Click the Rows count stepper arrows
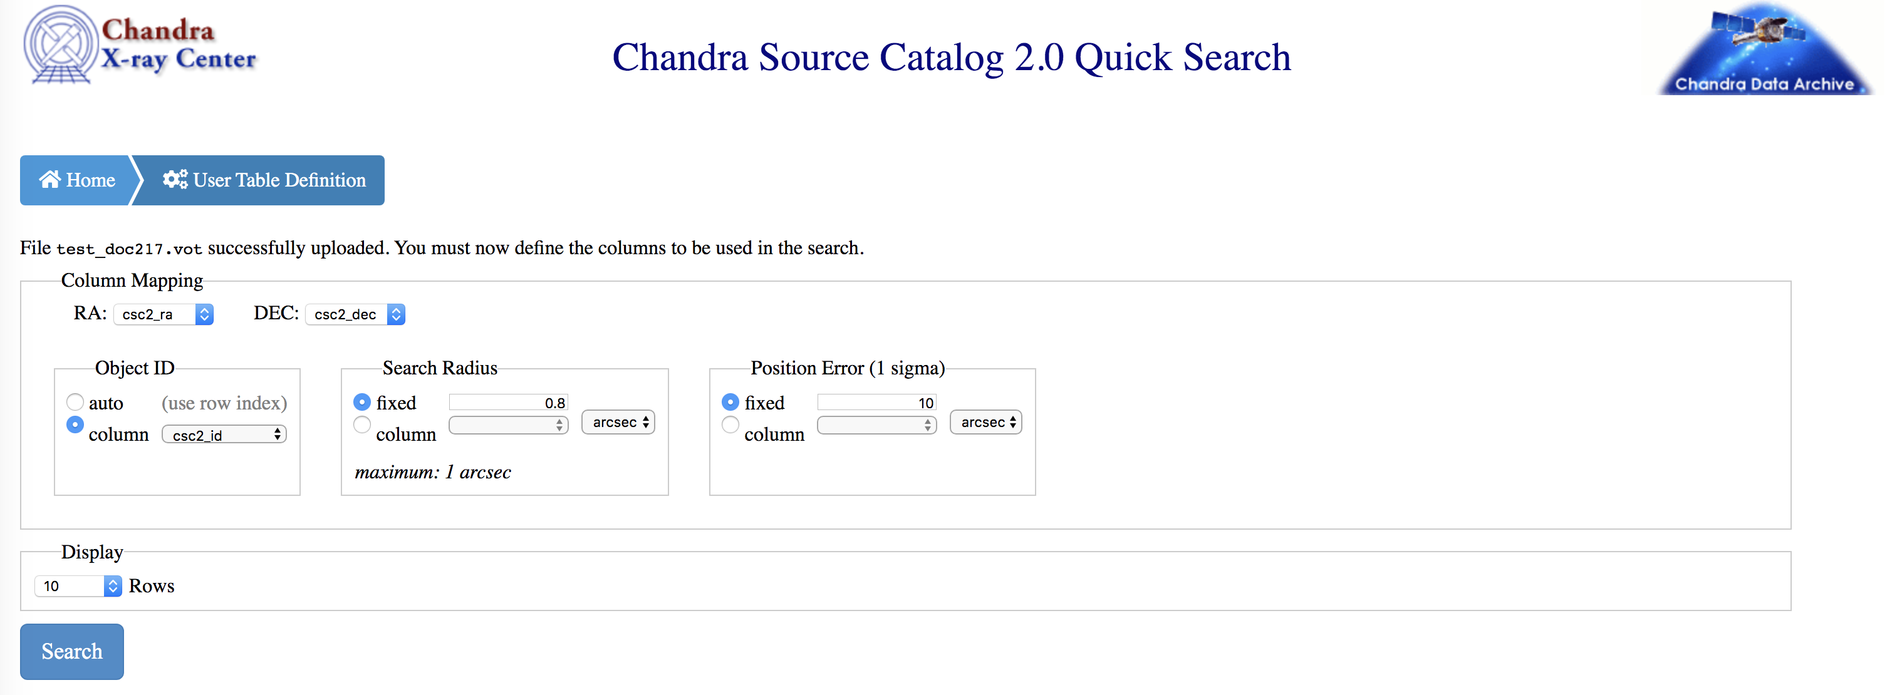1897x695 pixels. (113, 586)
